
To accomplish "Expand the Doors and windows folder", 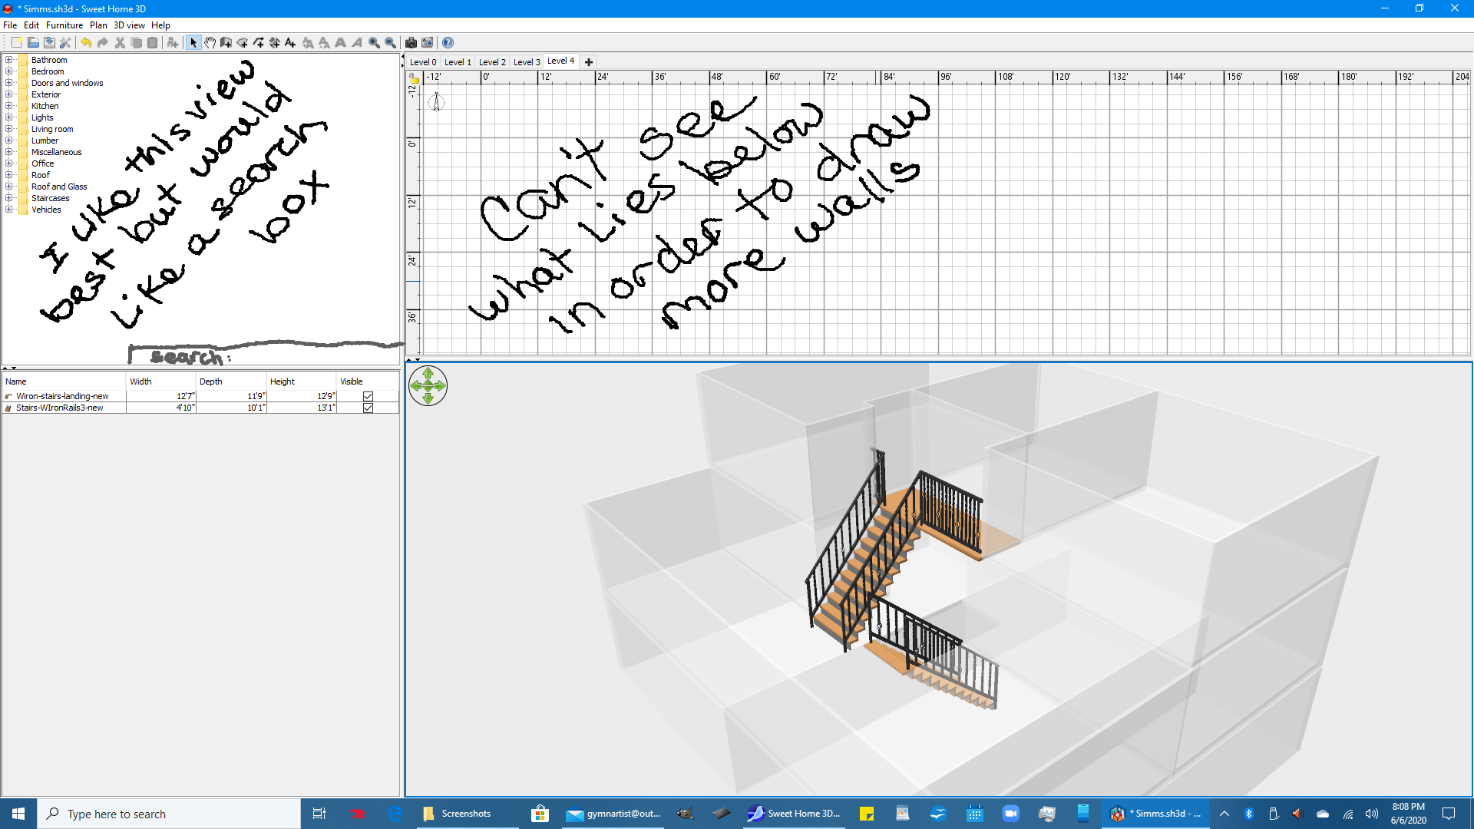I will pyautogui.click(x=8, y=83).
